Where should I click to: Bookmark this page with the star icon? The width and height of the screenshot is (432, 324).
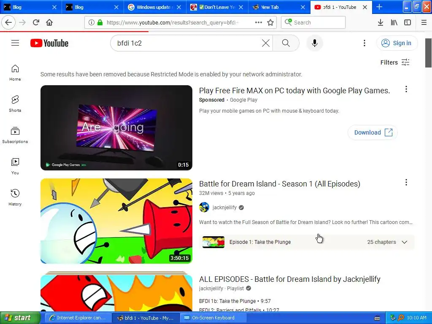270,23
